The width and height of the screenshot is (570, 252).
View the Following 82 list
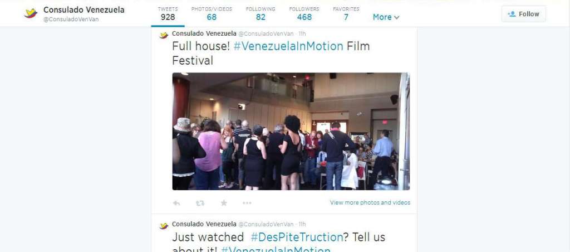click(x=261, y=13)
